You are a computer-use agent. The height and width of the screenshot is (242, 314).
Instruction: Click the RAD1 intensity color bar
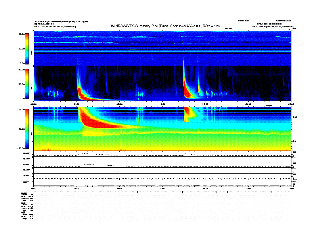click(x=27, y=84)
